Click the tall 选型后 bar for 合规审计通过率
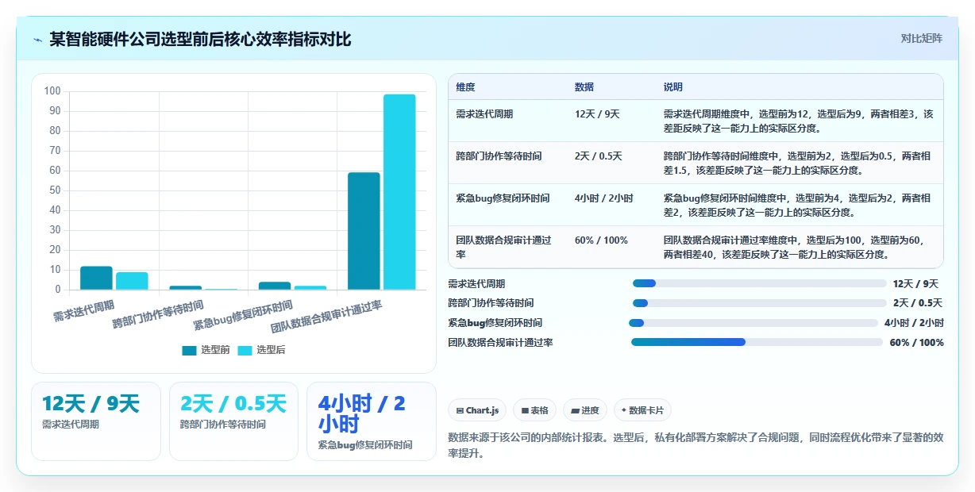This screenshot has height=492, width=975. click(x=399, y=192)
